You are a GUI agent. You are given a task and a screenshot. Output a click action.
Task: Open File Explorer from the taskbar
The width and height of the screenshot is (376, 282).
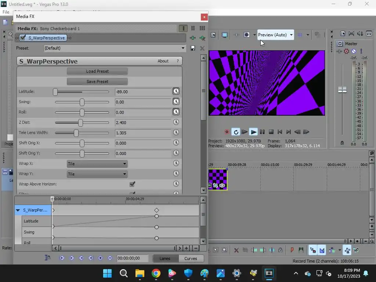140,273
